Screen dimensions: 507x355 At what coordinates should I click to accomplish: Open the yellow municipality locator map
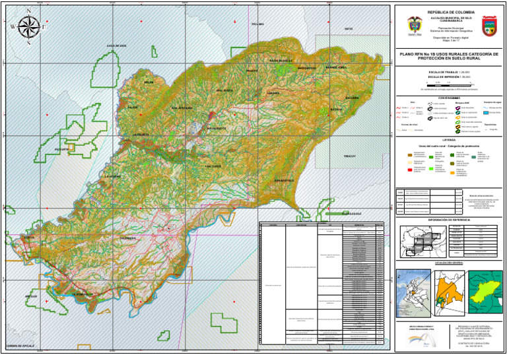[486, 292]
